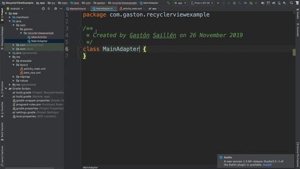The width and height of the screenshot is (300, 169).
Task: Collapse the app module tree node
Action: pos(6,14)
